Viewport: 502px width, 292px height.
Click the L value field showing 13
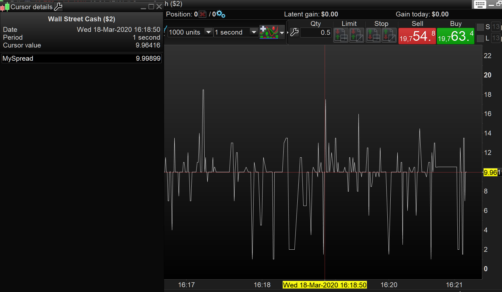tap(496, 38)
